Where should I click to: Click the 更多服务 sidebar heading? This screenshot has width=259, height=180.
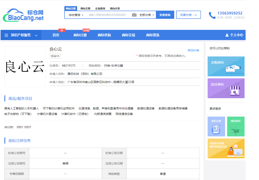coord(215,109)
